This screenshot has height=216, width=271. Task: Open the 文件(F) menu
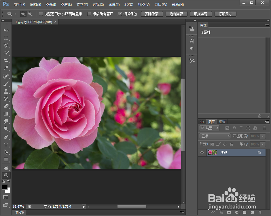pyautogui.click(x=20, y=5)
